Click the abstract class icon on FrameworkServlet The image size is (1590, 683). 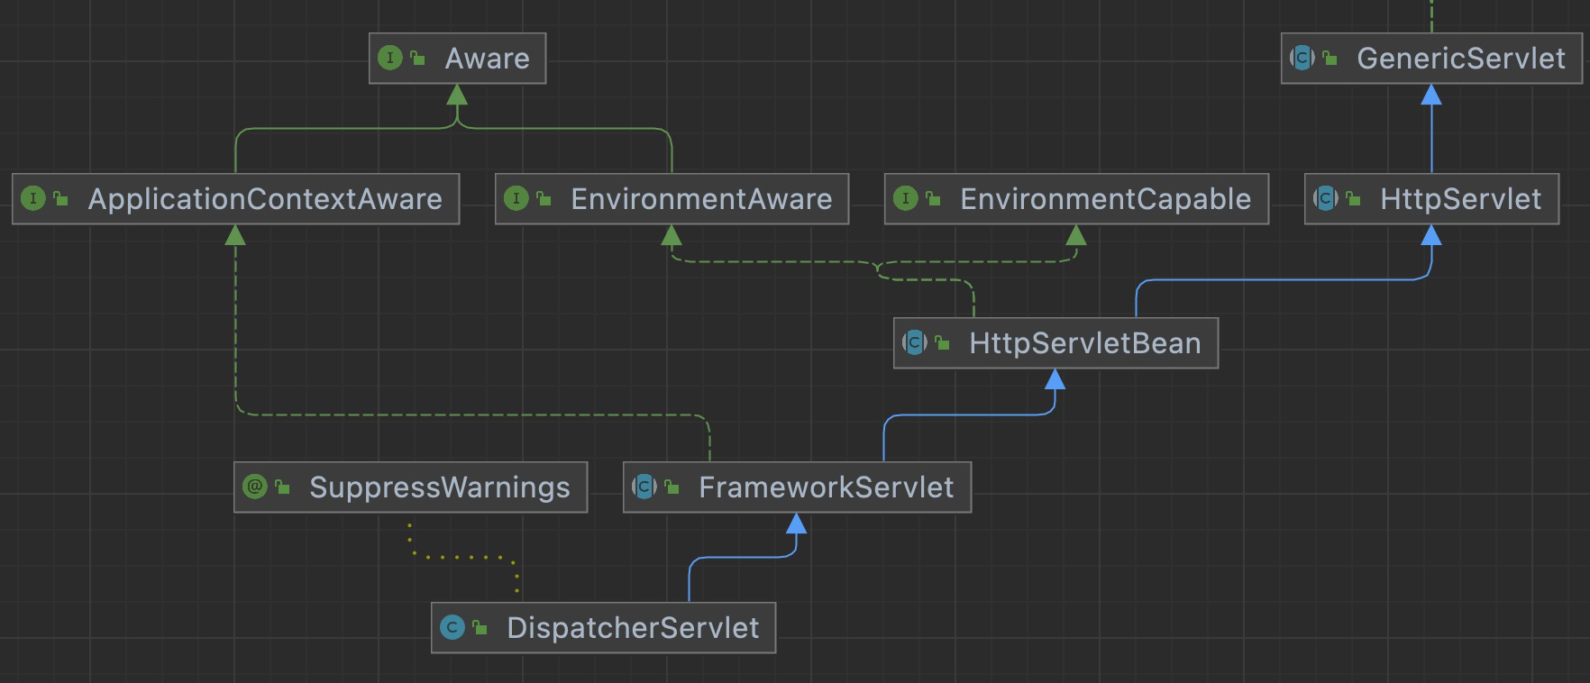point(644,487)
